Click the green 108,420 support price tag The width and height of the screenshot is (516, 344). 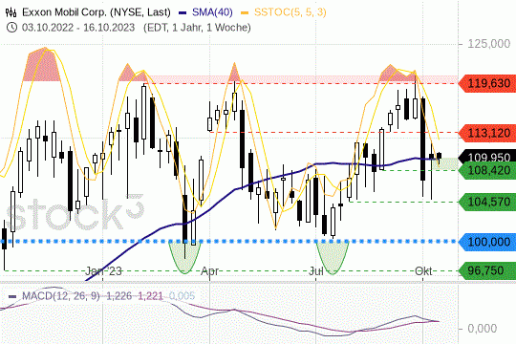[486, 170]
